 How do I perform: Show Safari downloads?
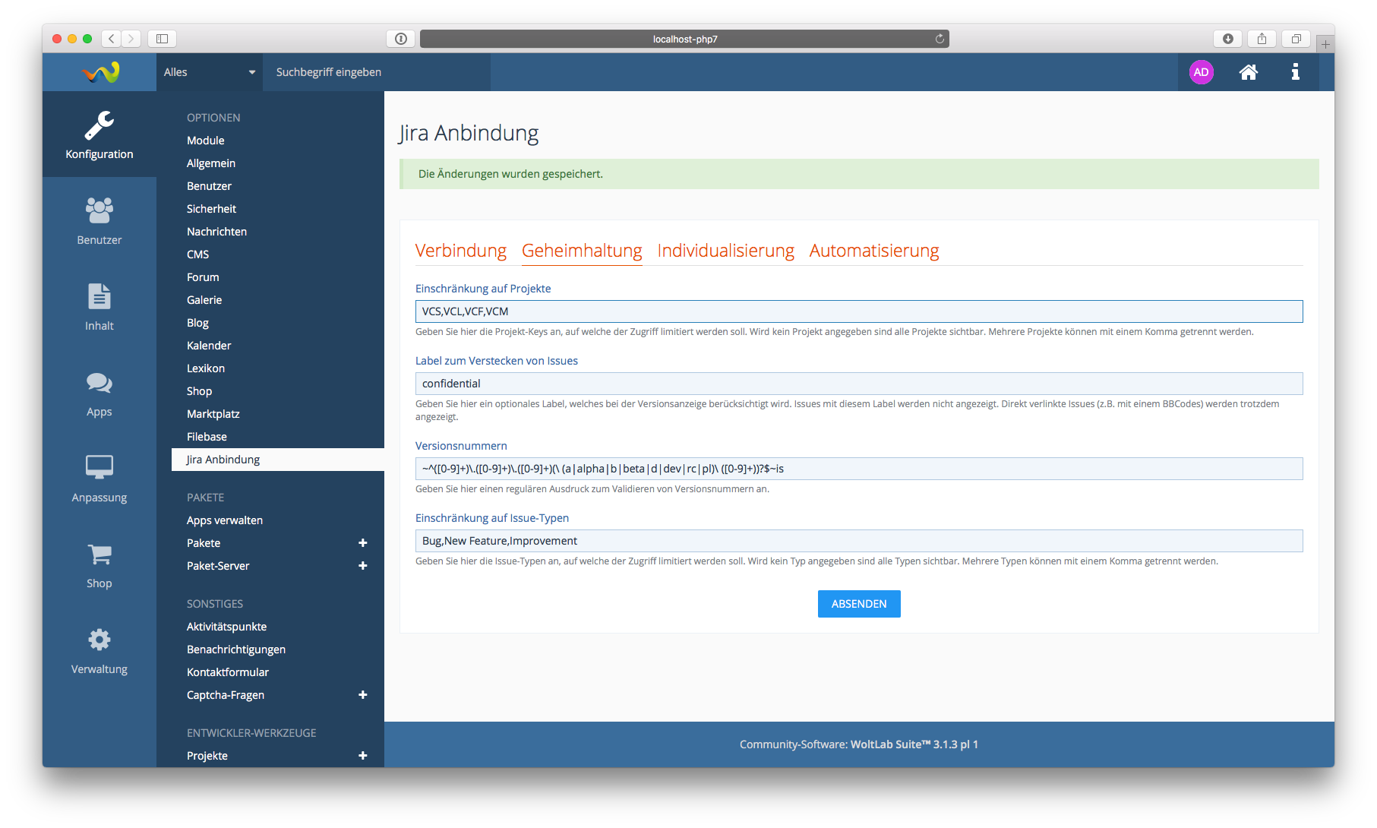coord(1227,39)
